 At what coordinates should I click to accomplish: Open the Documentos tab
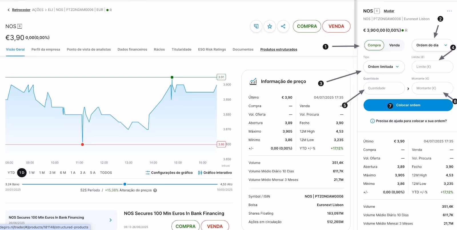pyautogui.click(x=243, y=49)
